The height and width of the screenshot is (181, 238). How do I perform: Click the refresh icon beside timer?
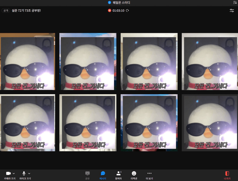[128, 11]
